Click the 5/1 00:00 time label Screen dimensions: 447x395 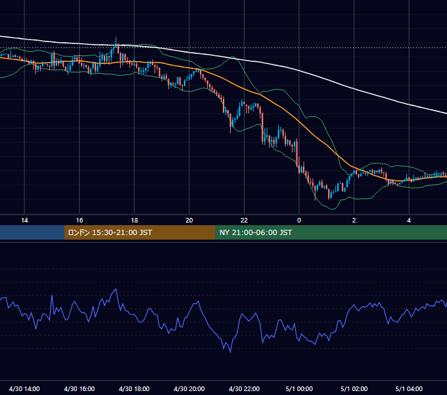click(x=299, y=388)
